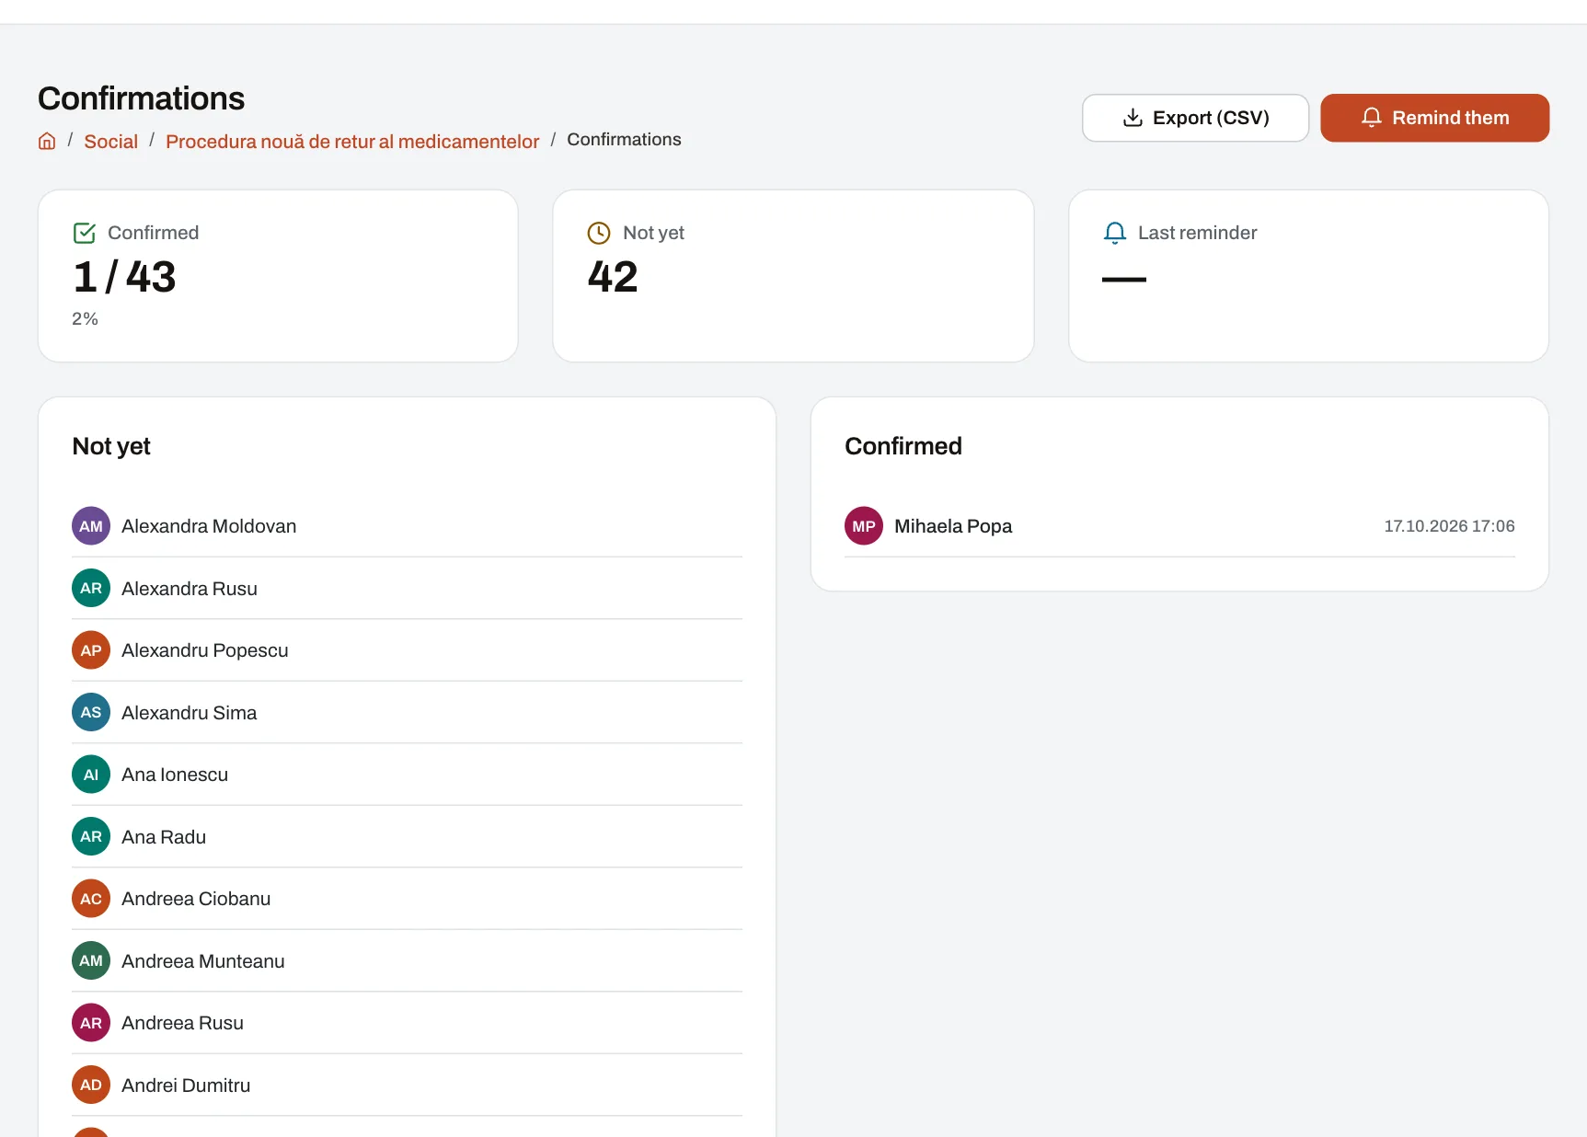Click the green AM avatar of Andreea Munteanu
1587x1137 pixels.
click(91, 960)
